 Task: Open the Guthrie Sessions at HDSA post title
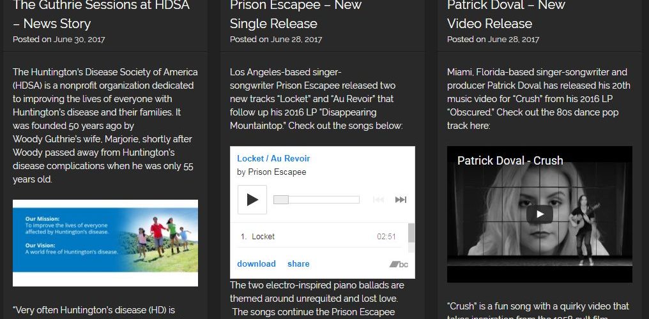tap(102, 14)
